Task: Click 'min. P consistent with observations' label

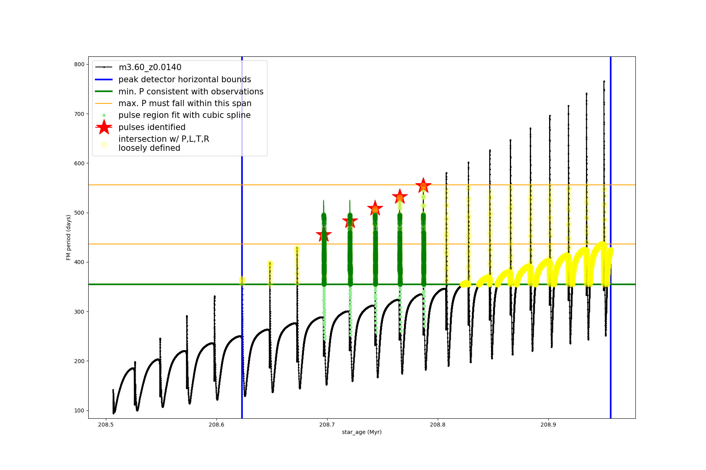Action: point(191,92)
